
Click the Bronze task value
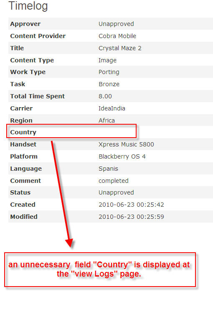tap(109, 84)
